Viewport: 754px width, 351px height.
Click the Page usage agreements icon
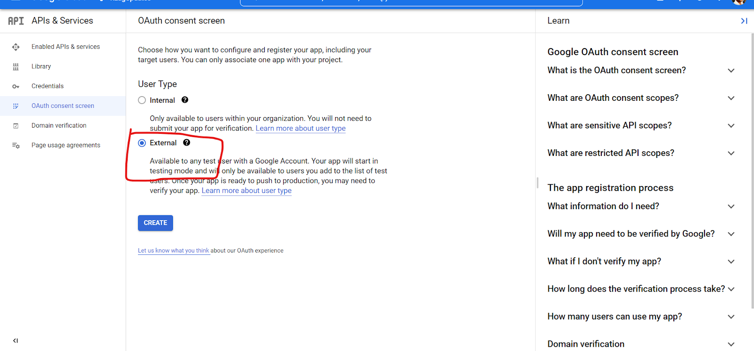click(16, 146)
